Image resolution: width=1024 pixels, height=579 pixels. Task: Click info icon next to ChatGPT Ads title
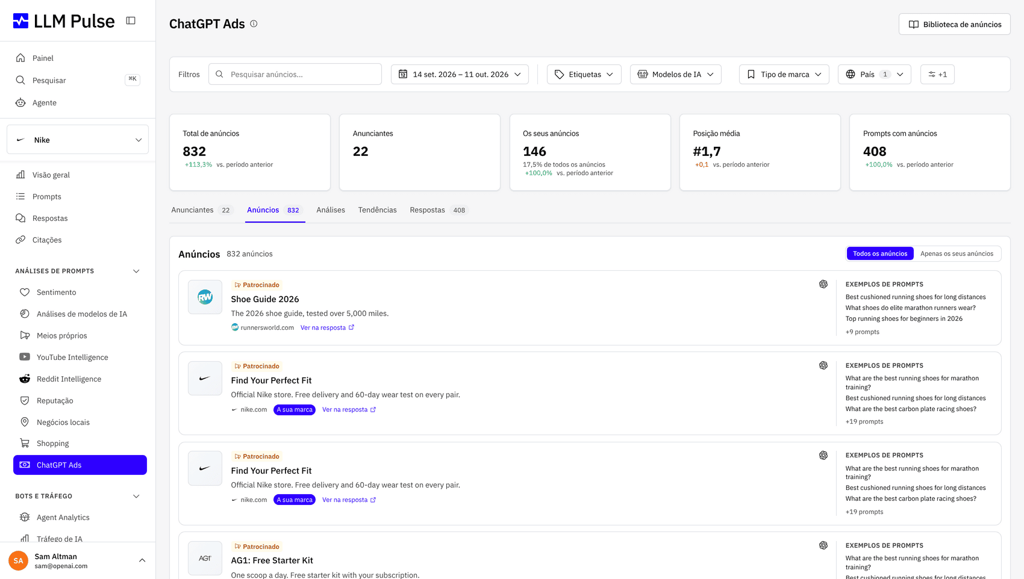coord(254,24)
